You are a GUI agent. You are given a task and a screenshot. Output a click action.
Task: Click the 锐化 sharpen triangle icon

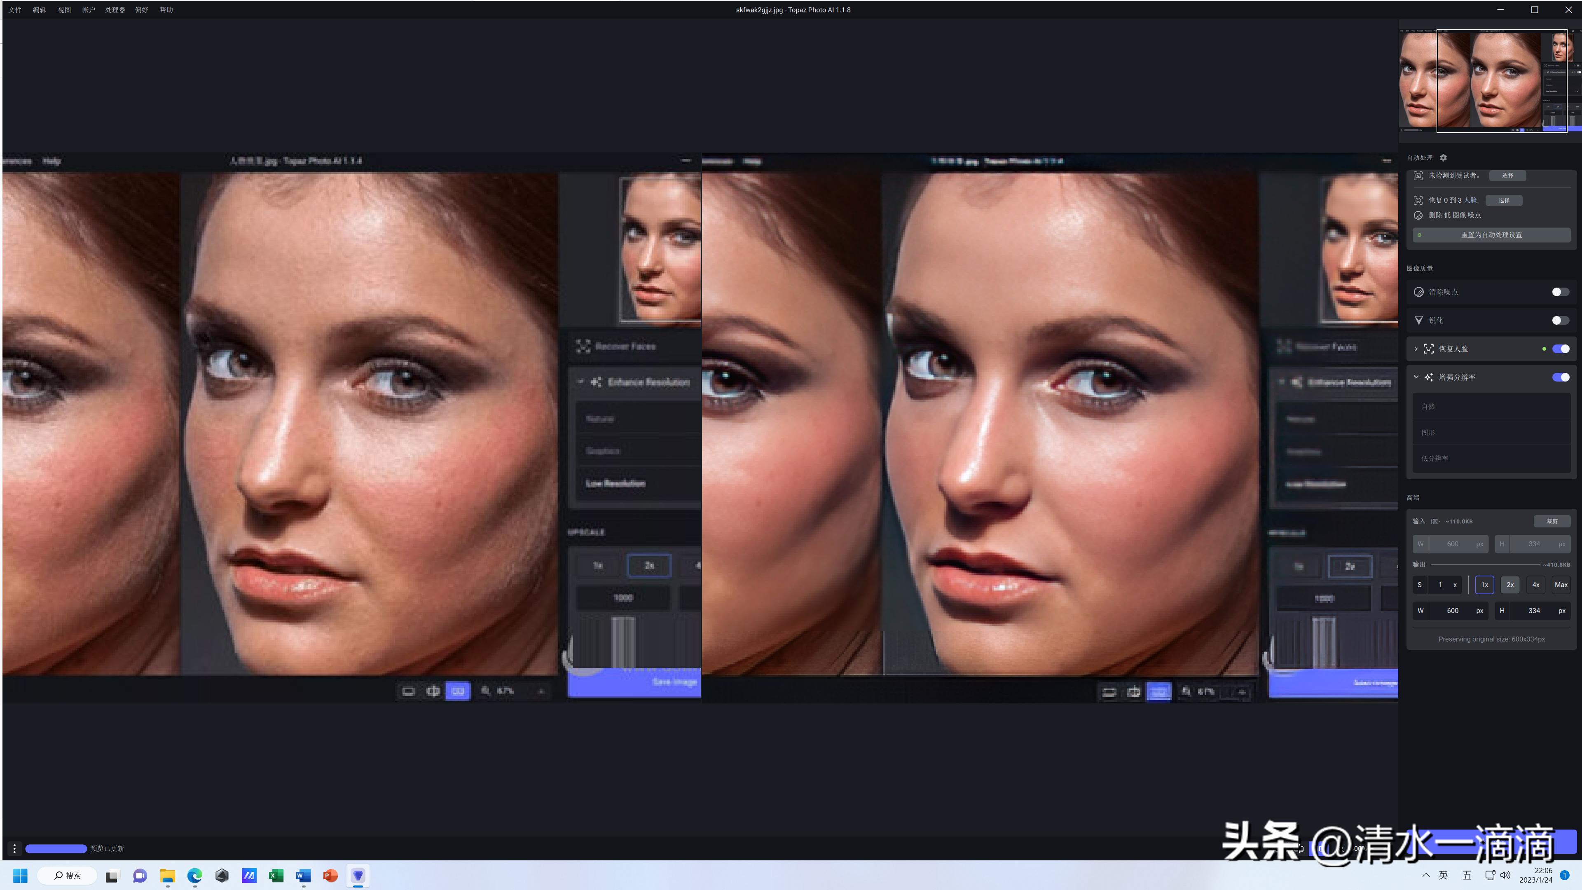pos(1418,320)
